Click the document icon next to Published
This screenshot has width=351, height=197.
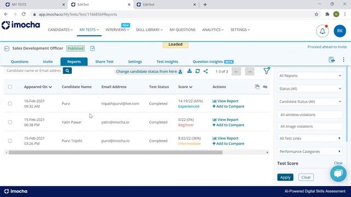click(x=93, y=49)
